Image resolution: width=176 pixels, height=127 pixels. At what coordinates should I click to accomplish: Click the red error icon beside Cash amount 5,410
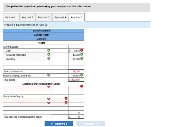[x=82, y=50]
